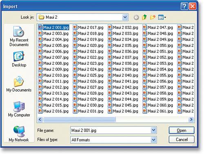Select file Maui 2 032.jpg
The width and height of the screenshot is (204, 154).
pyautogui.click(x=123, y=28)
